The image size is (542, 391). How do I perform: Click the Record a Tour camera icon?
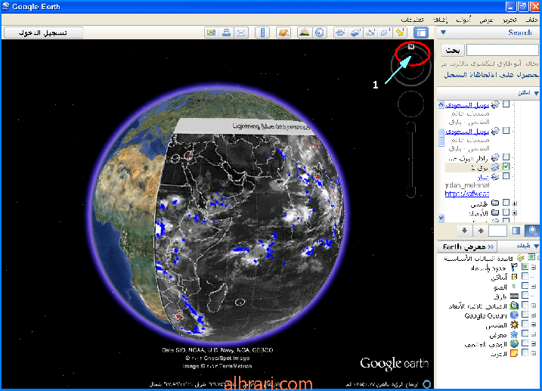point(340,33)
